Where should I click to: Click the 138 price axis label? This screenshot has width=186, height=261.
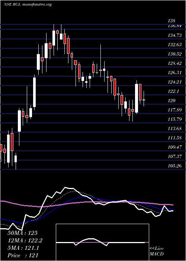171,21
